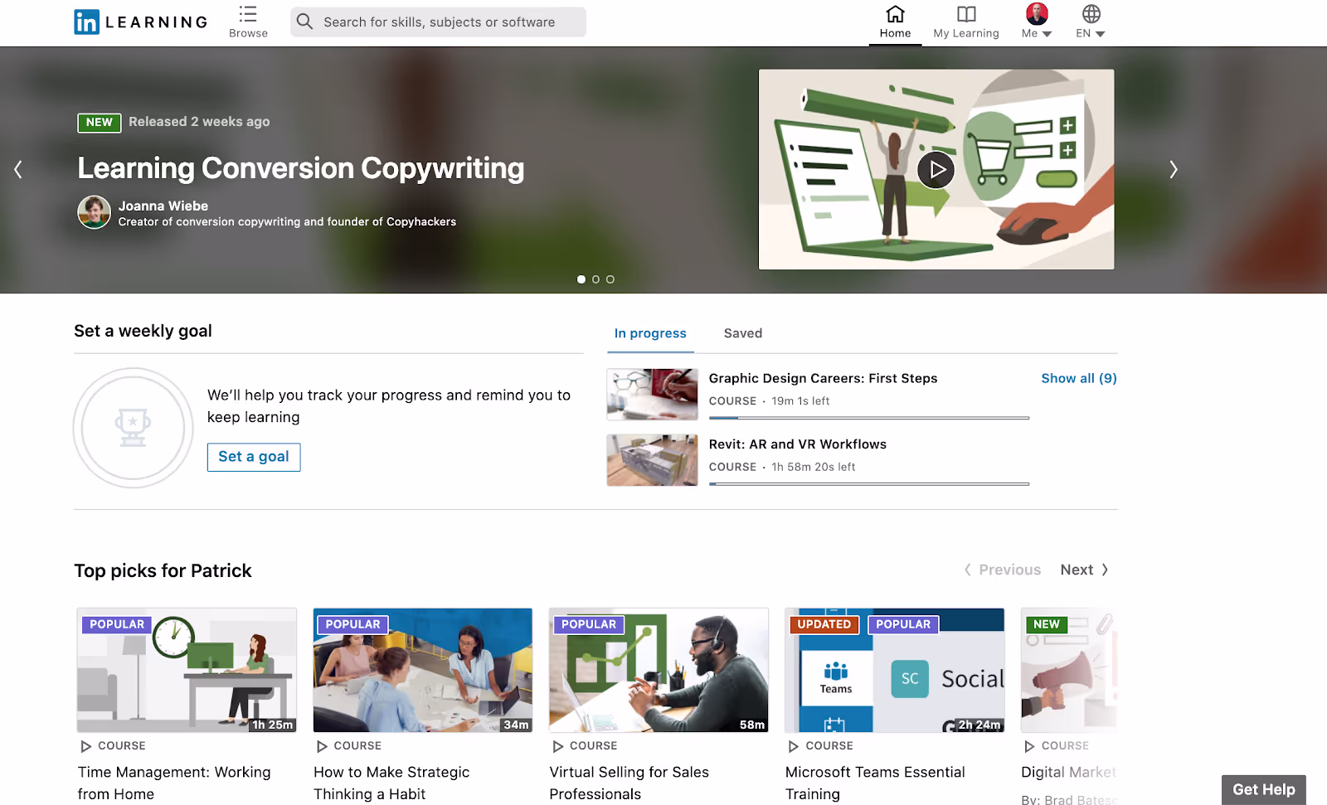1327x805 pixels.
Task: Click UPDATED badge on Microsoft Teams card
Action: (x=824, y=624)
